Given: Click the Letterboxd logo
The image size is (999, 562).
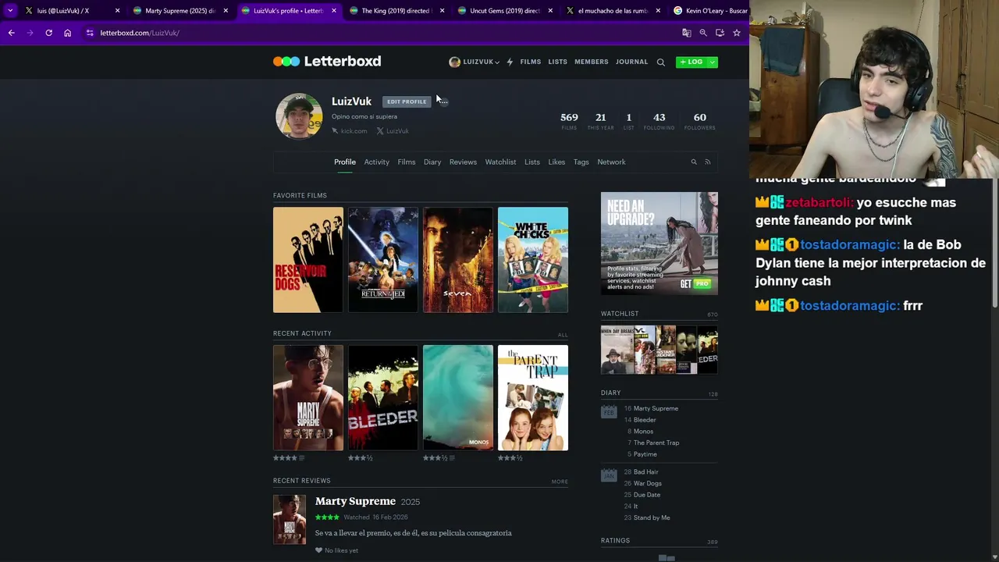Looking at the screenshot, I should click(327, 61).
